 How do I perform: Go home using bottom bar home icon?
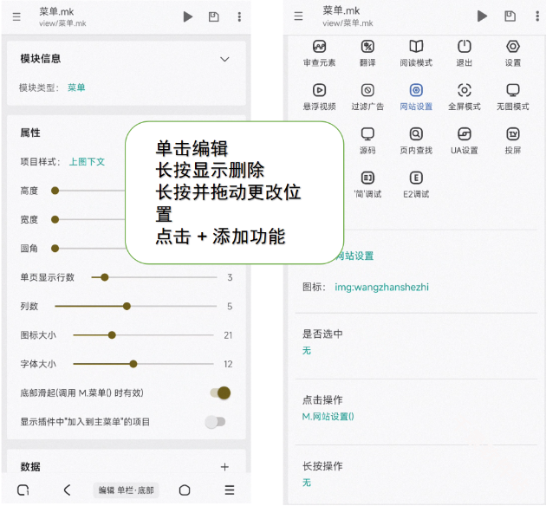tap(185, 490)
